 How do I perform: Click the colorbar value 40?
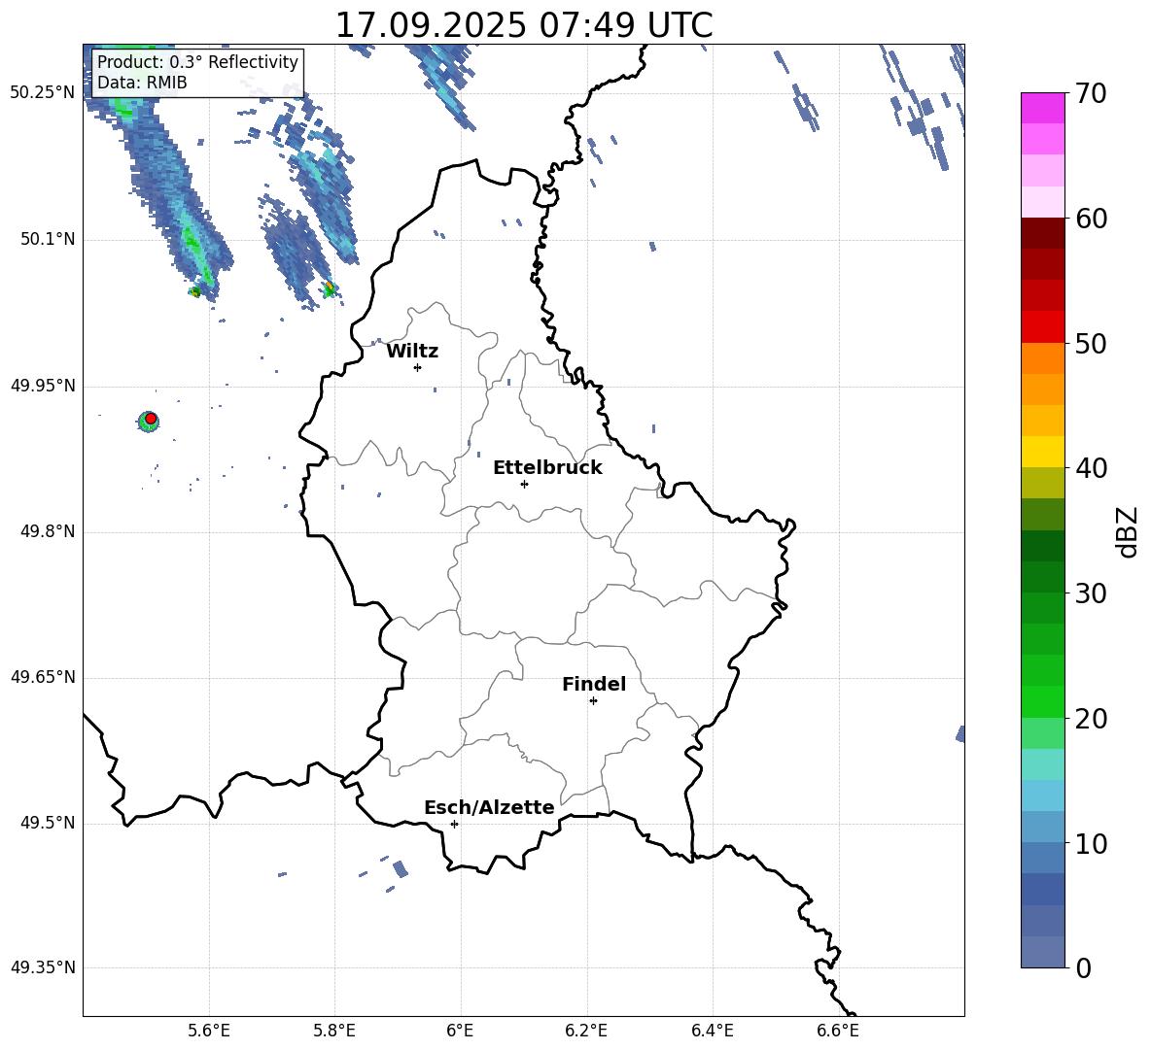pos(1091,468)
